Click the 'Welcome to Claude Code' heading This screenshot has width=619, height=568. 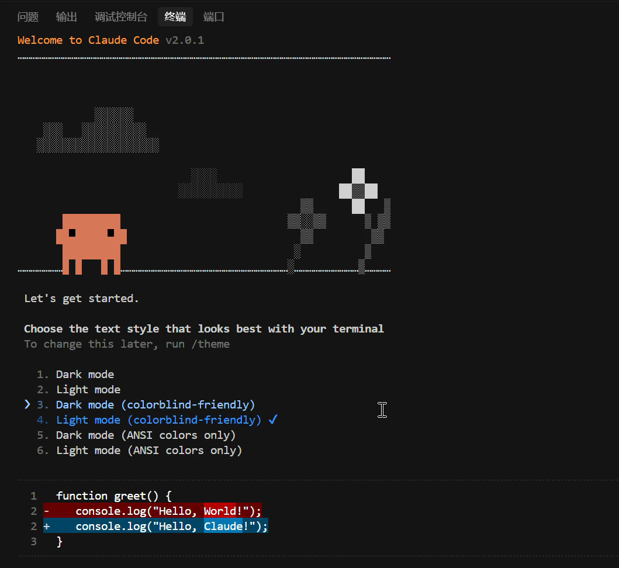[x=88, y=40]
